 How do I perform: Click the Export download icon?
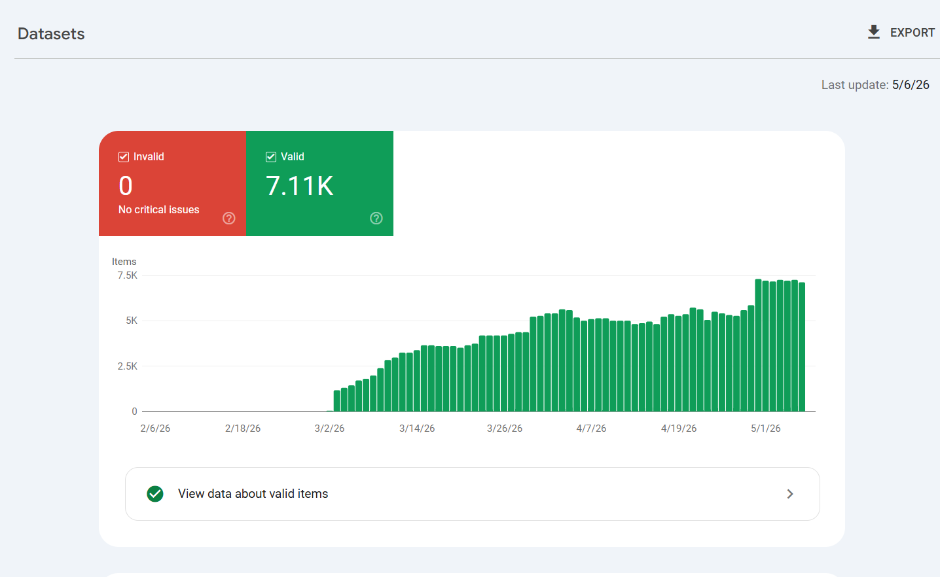pos(874,32)
